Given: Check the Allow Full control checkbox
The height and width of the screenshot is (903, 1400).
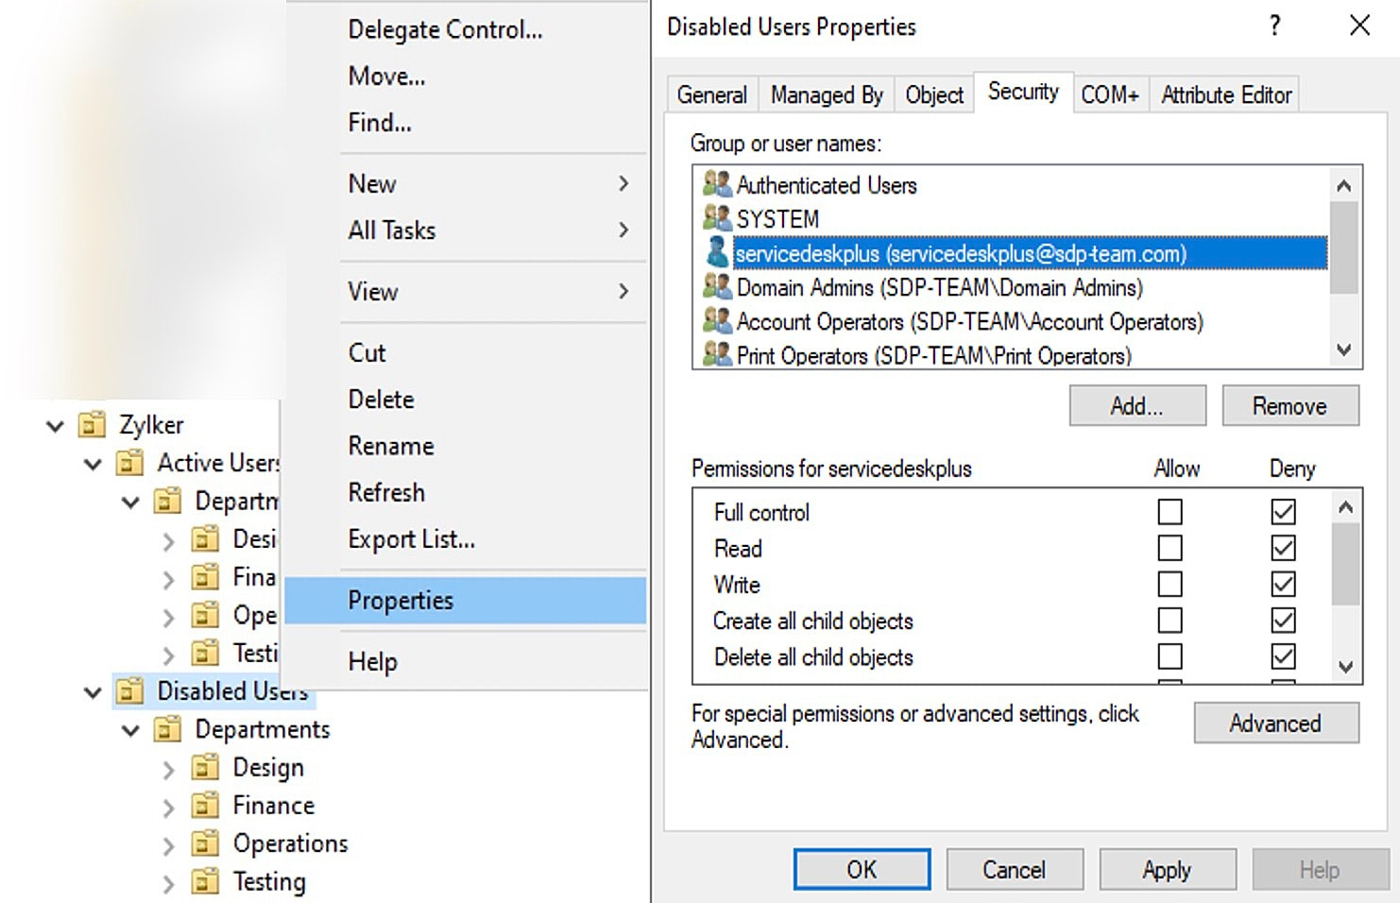Looking at the screenshot, I should [x=1170, y=512].
